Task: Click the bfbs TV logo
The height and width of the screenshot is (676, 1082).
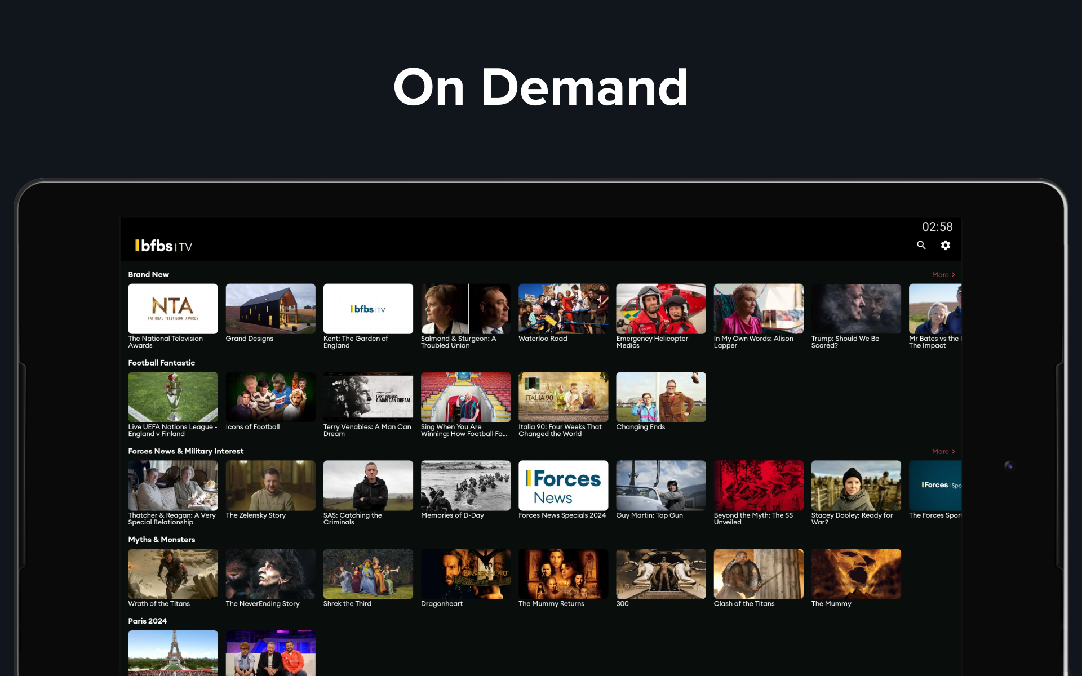Action: [x=163, y=245]
